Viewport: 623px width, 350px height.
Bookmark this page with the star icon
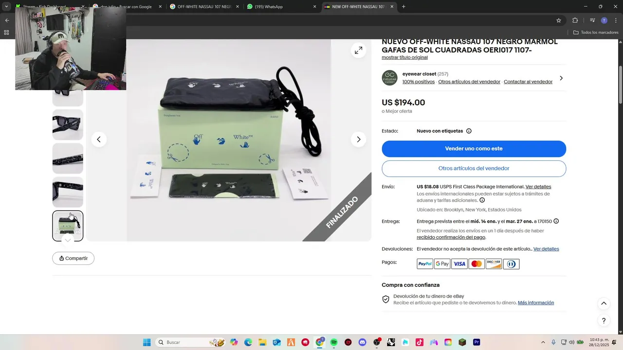point(559,20)
